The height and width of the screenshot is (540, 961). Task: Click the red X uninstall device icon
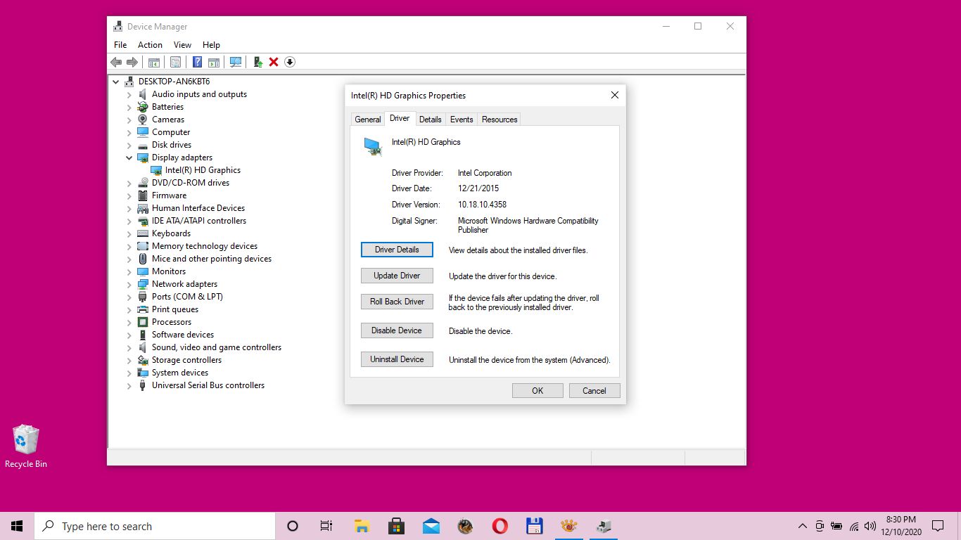pos(274,62)
